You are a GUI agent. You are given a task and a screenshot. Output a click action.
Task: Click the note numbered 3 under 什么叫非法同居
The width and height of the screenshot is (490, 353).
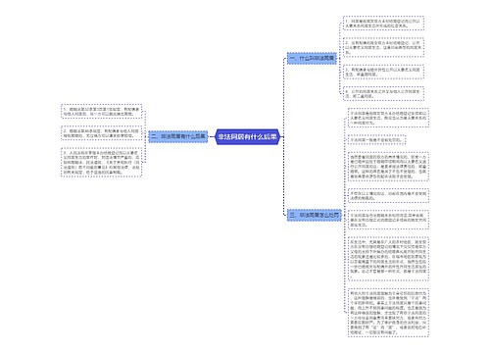coord(383,72)
